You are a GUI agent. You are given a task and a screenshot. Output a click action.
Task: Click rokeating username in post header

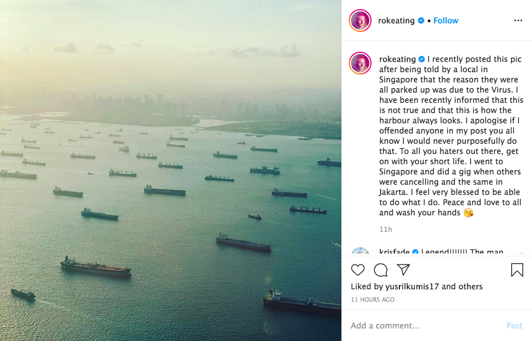396,20
